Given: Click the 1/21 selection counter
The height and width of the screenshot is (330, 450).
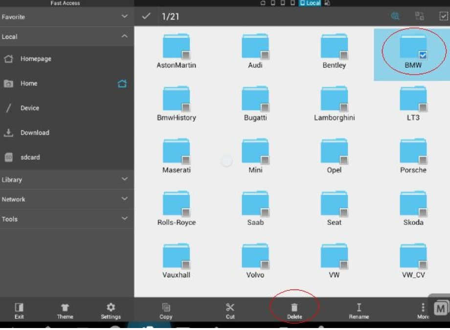Looking at the screenshot, I should 170,17.
